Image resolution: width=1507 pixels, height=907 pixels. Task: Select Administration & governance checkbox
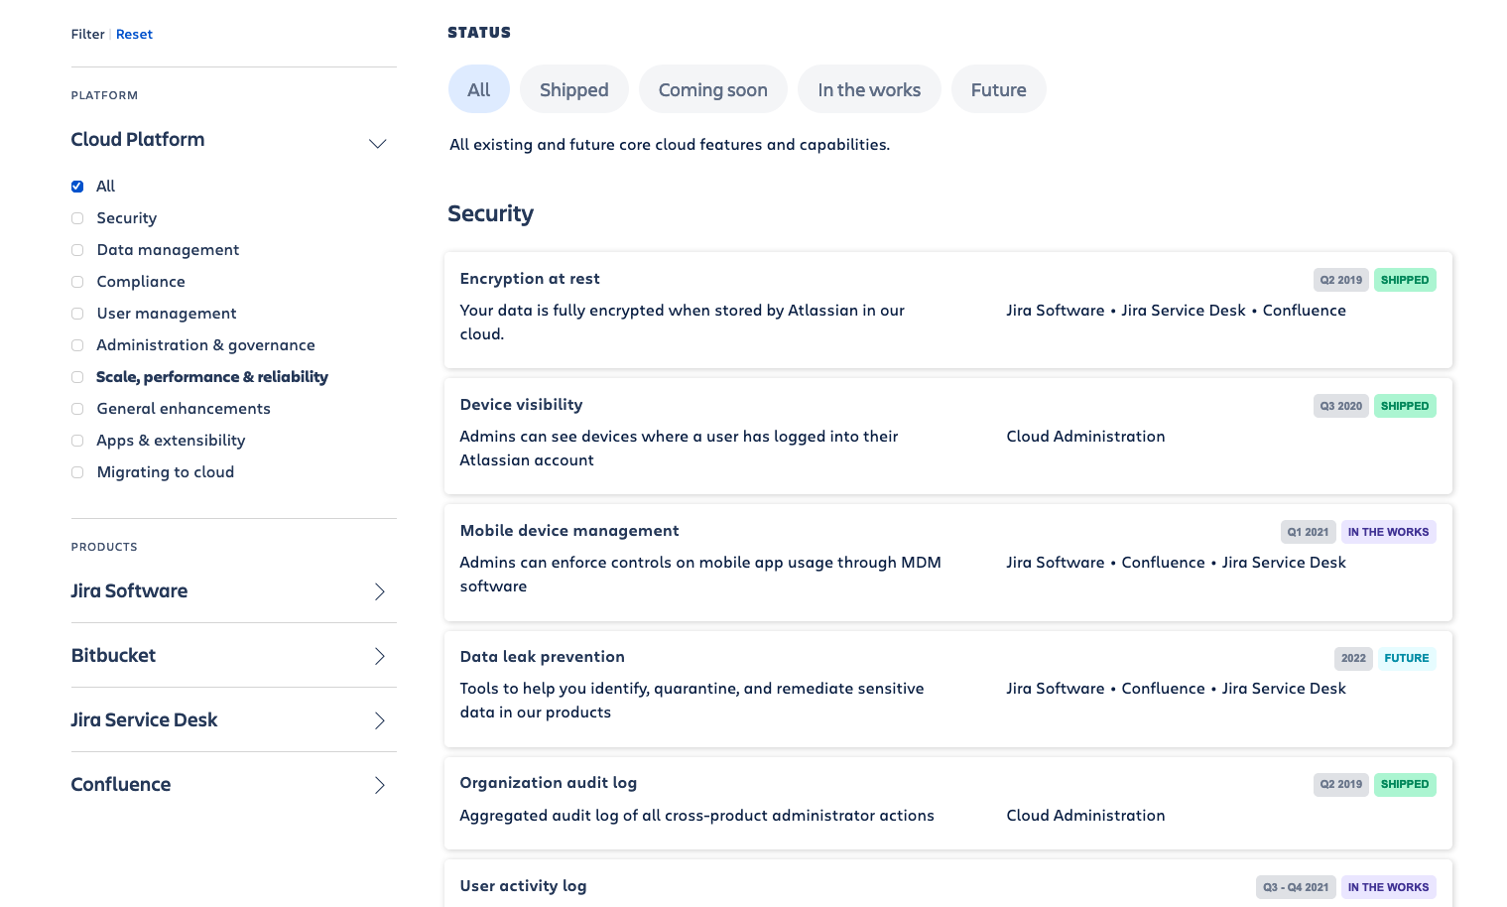pos(77,345)
